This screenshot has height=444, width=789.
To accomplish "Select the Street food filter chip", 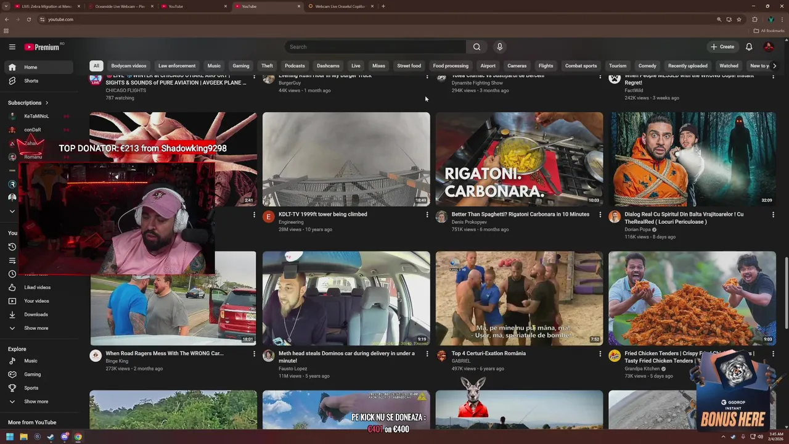I will click(x=409, y=65).
